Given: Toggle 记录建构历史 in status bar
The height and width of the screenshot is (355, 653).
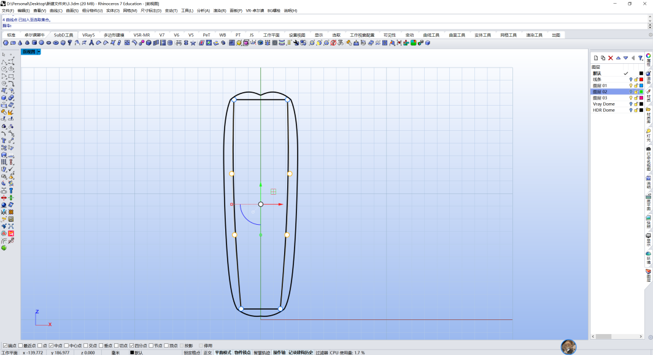Looking at the screenshot, I should (300, 353).
